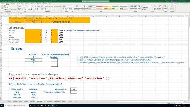Screen dimensions: 190x107
Task: Open File Explorer from the taskbar
Action: click(42, 106)
